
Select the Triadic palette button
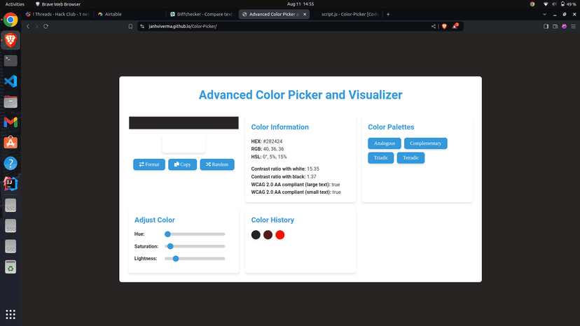click(380, 158)
